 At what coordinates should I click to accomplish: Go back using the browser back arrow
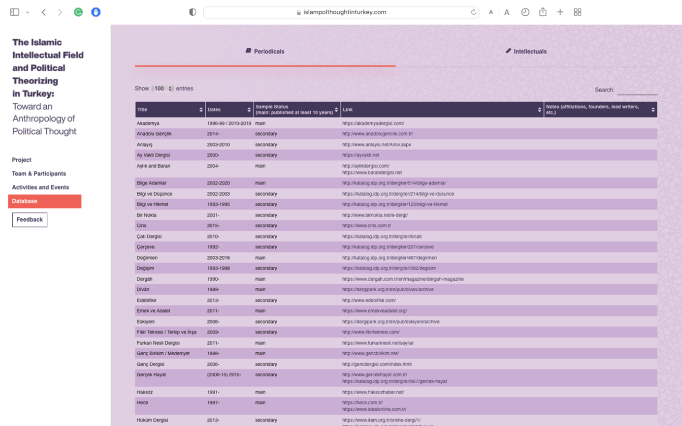click(x=44, y=12)
